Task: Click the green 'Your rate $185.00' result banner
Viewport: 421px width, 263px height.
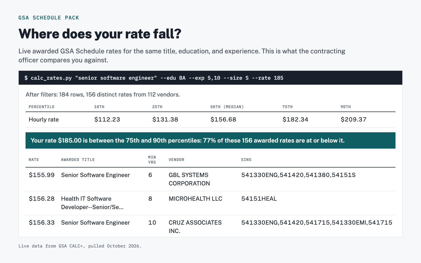Action: coord(210,140)
